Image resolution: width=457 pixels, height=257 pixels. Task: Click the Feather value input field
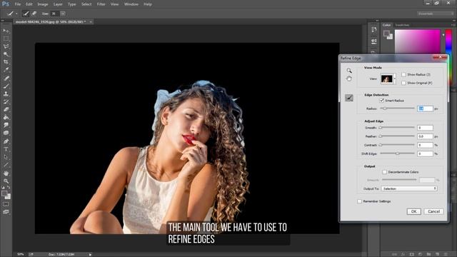pyautogui.click(x=425, y=136)
